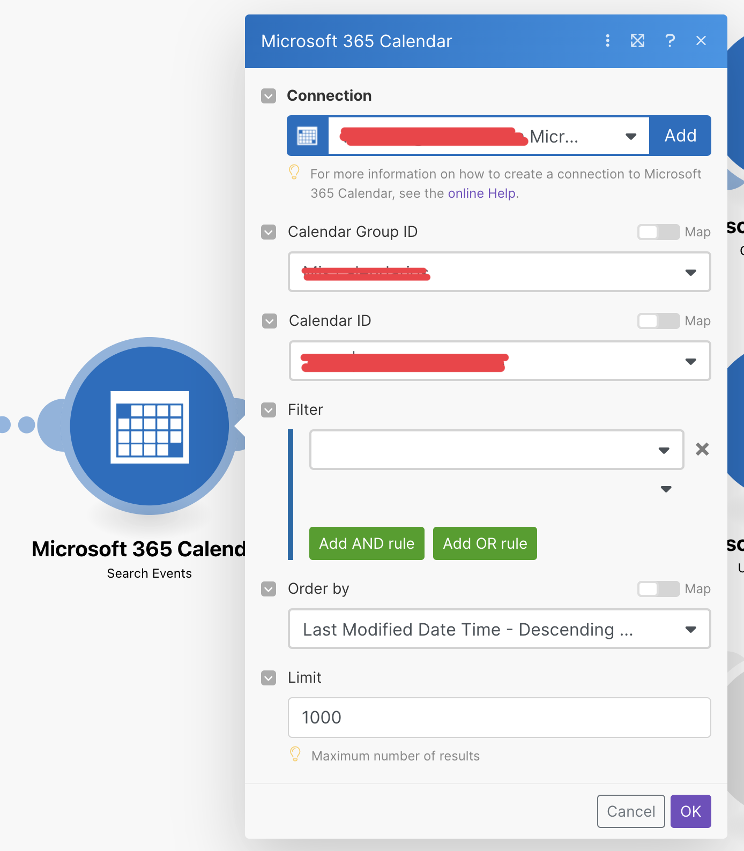Remove the filter rule with the X icon
The height and width of the screenshot is (851, 744).
702,449
